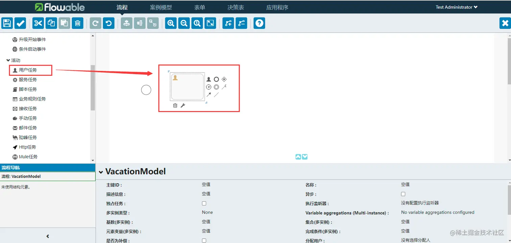Add an exclusive gateway from quick menu
Image resolution: width=511 pixels, height=243 pixels.
pyautogui.click(x=224, y=79)
